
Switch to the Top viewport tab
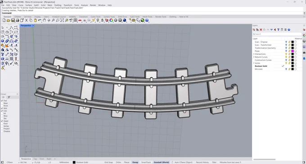[35, 159]
